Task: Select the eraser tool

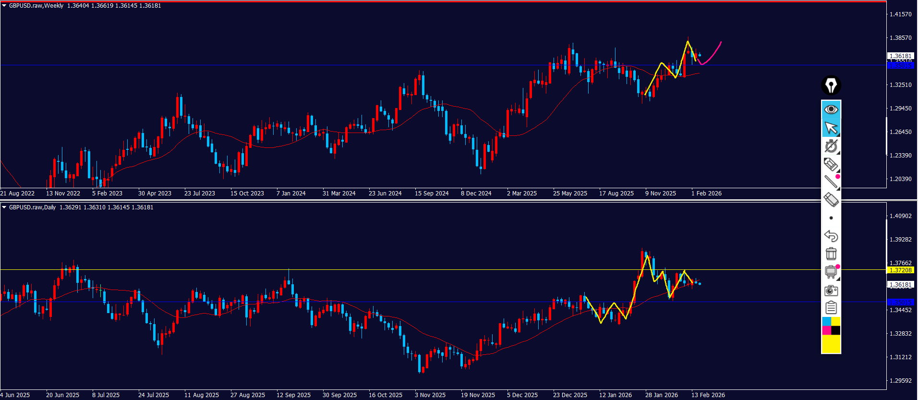Action: point(831,200)
